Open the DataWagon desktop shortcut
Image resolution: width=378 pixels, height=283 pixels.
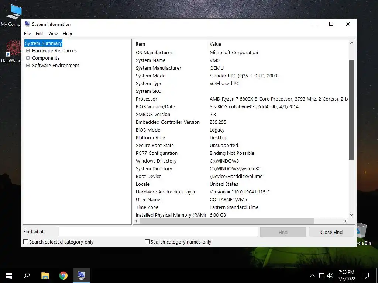click(12, 52)
